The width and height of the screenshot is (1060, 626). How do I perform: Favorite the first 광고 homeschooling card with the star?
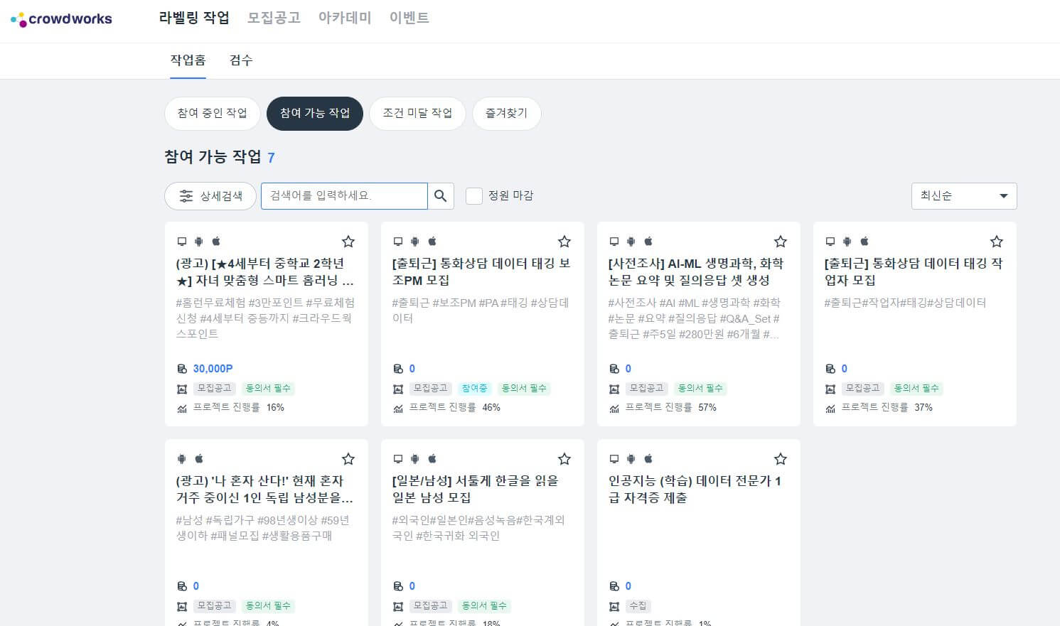tap(348, 242)
